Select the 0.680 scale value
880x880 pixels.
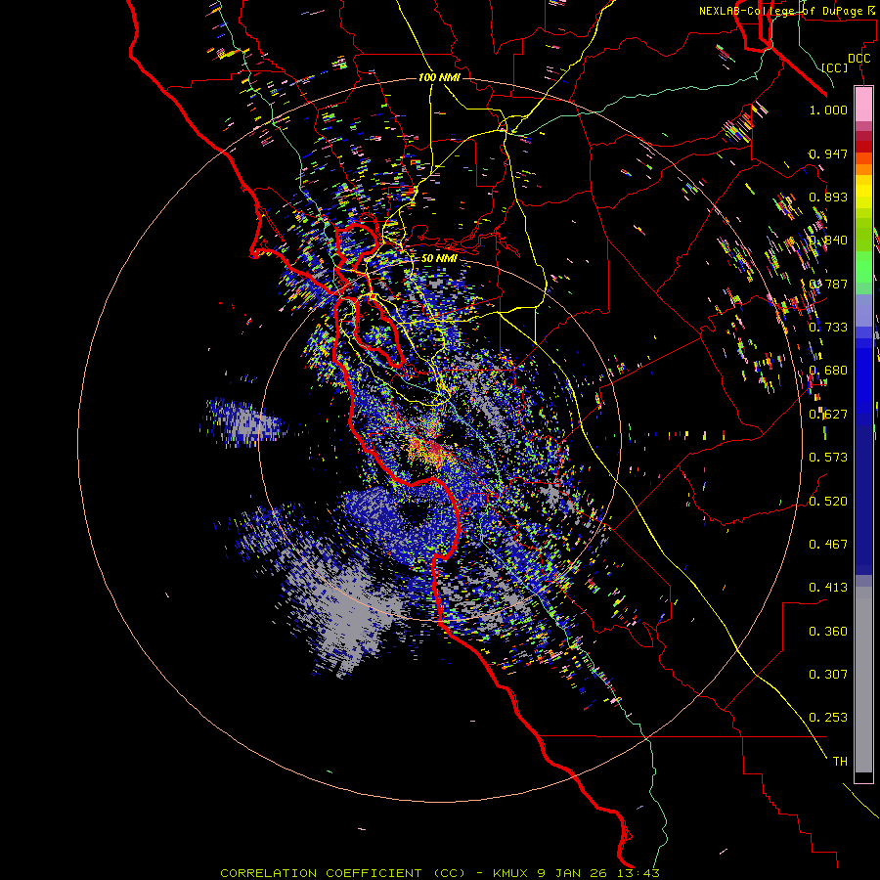pos(828,371)
